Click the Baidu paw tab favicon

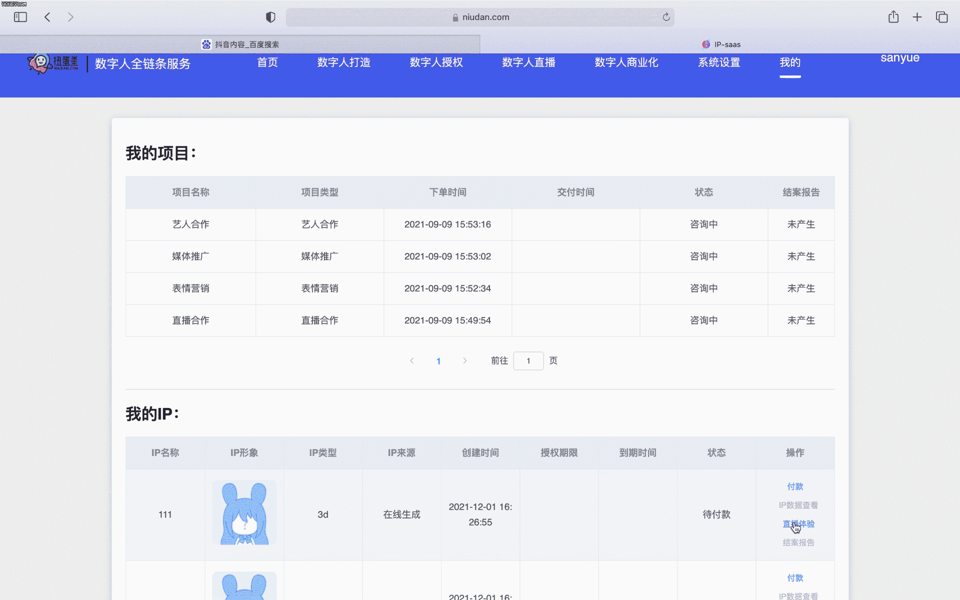point(206,44)
